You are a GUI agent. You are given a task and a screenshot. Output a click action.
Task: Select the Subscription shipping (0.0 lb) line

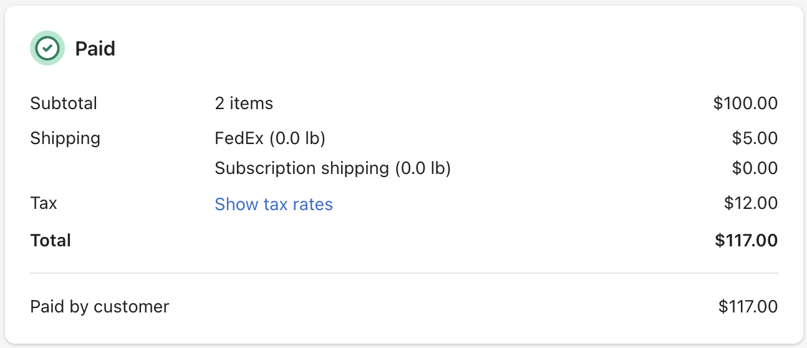pyautogui.click(x=332, y=168)
